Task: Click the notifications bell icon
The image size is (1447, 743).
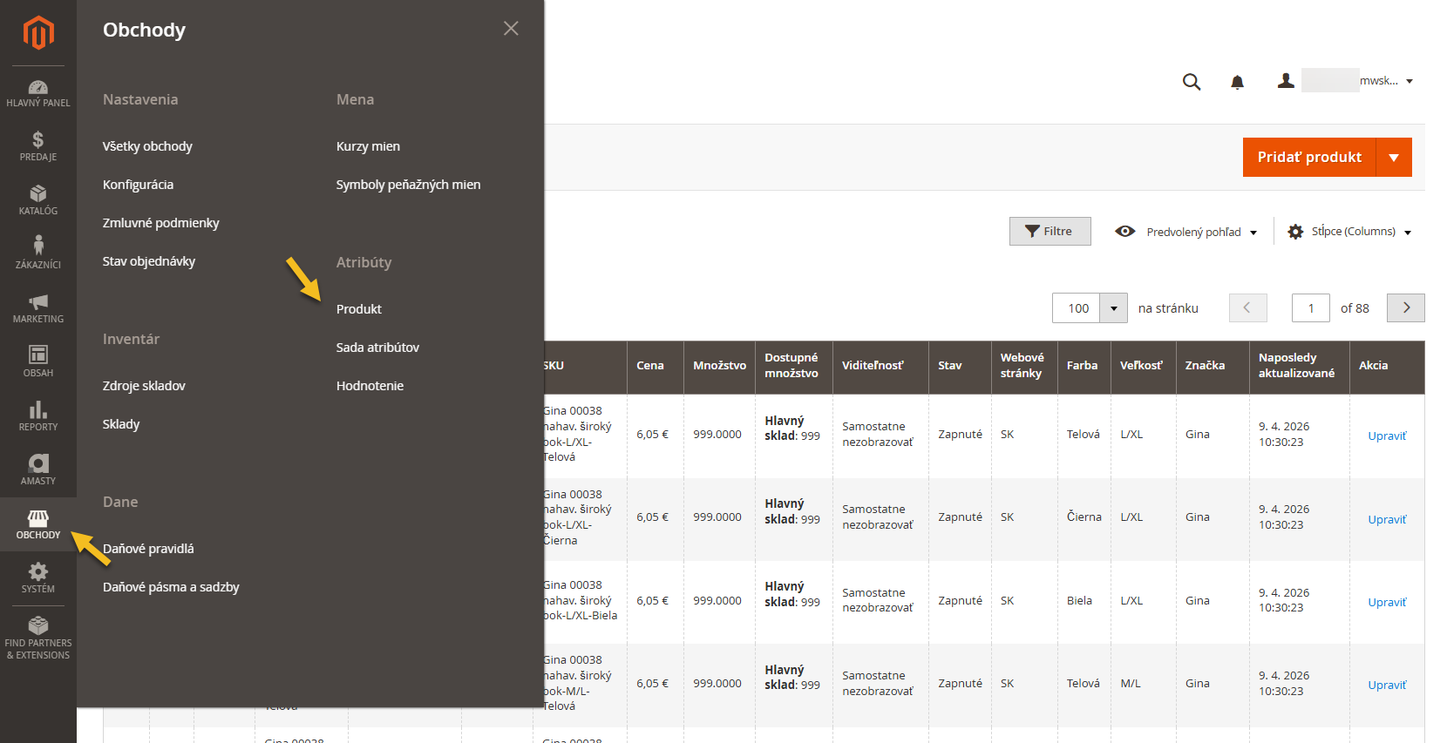Action: tap(1237, 82)
